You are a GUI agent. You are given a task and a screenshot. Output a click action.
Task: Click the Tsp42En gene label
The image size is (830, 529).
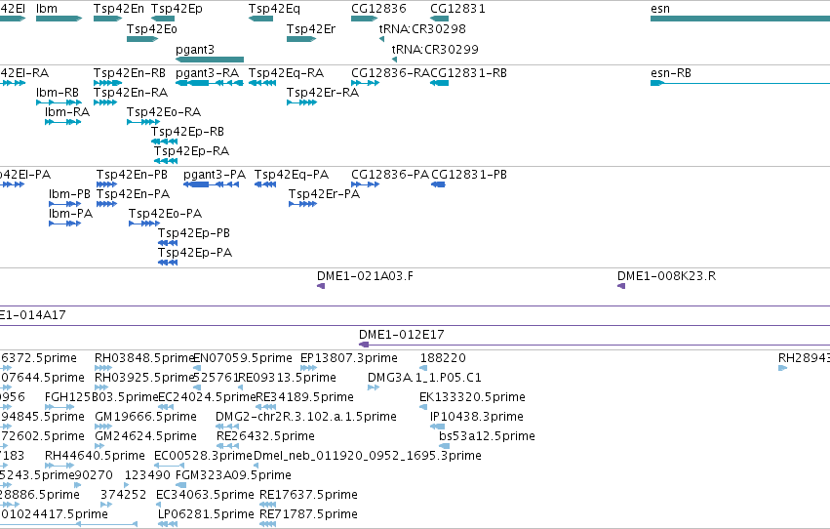(x=119, y=9)
